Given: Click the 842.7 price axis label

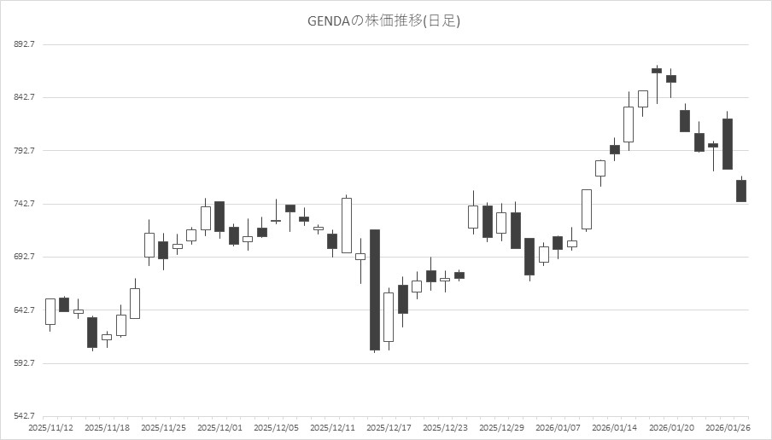Looking at the screenshot, I should 20,97.
